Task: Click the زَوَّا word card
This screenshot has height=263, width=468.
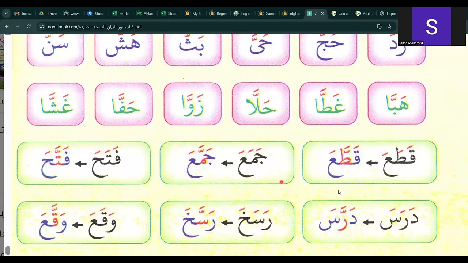Action: click(x=192, y=104)
